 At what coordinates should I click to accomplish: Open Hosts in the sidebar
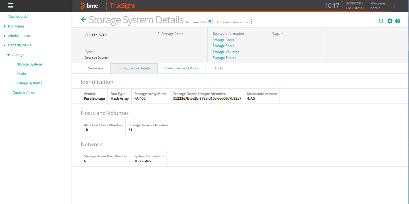[x=21, y=74]
